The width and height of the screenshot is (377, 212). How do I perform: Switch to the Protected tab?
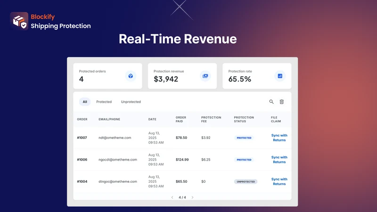point(104,102)
